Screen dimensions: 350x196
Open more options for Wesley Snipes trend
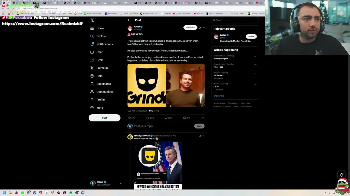pyautogui.click(x=255, y=56)
